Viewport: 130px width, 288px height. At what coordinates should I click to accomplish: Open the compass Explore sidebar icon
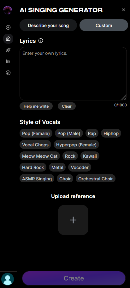coord(8,73)
